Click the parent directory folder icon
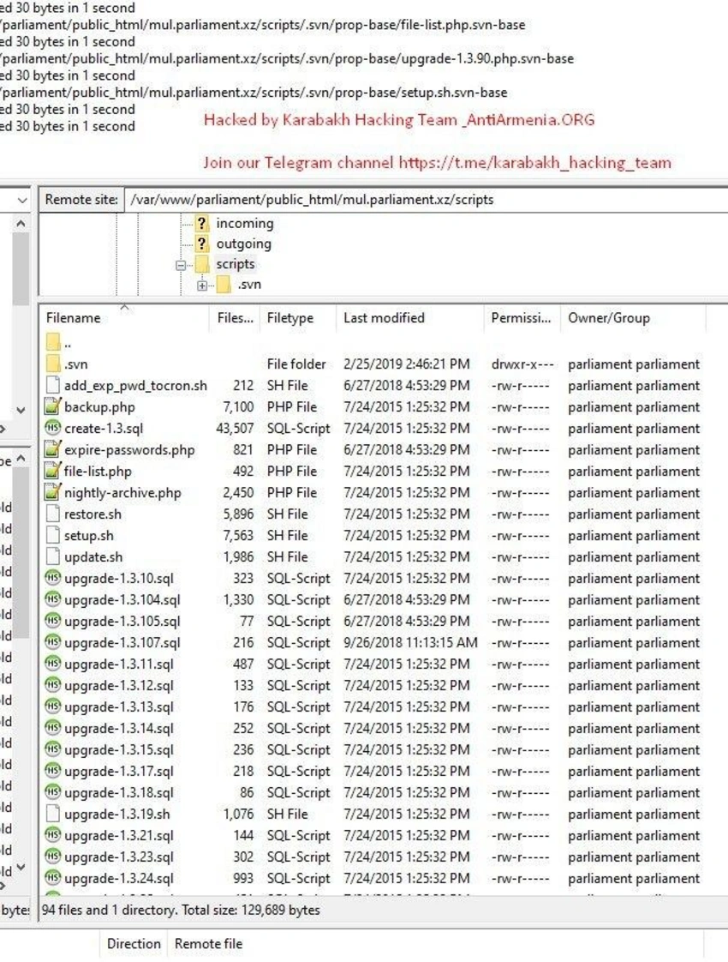728x962 pixels. (x=53, y=342)
